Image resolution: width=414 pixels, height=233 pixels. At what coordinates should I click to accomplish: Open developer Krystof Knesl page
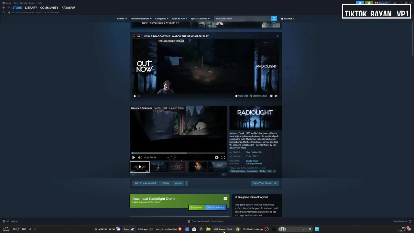[x=252, y=161]
